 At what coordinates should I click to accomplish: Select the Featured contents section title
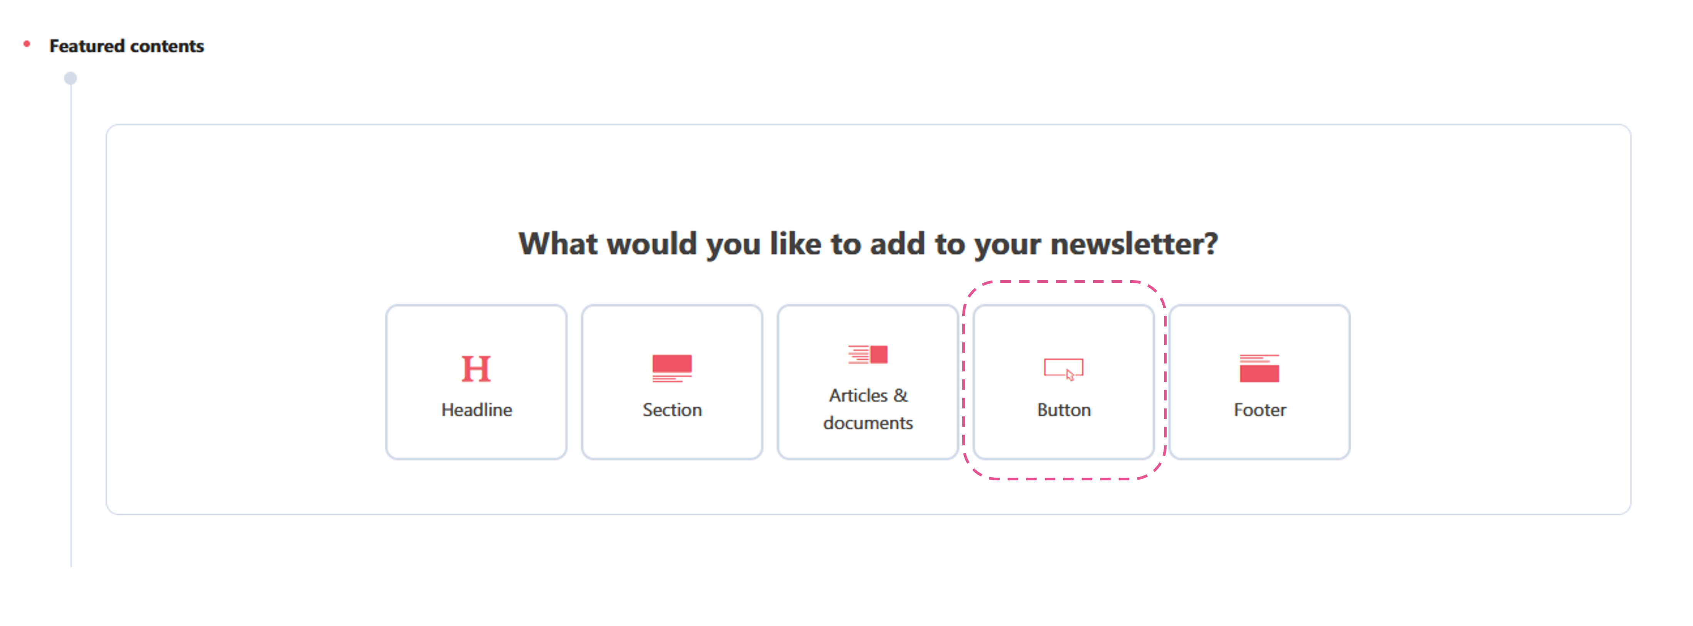[127, 46]
